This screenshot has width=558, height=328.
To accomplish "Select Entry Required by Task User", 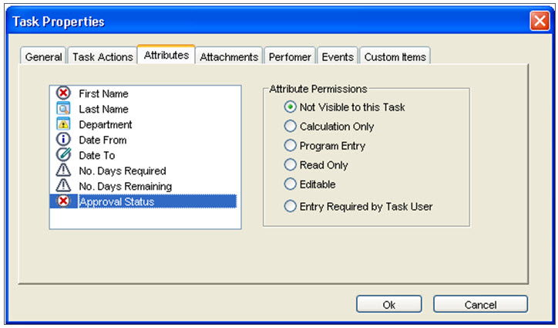I will 290,206.
